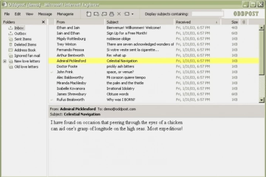Expand the New love letters folder tree
This screenshot has height=177, width=266.
click(5, 61)
